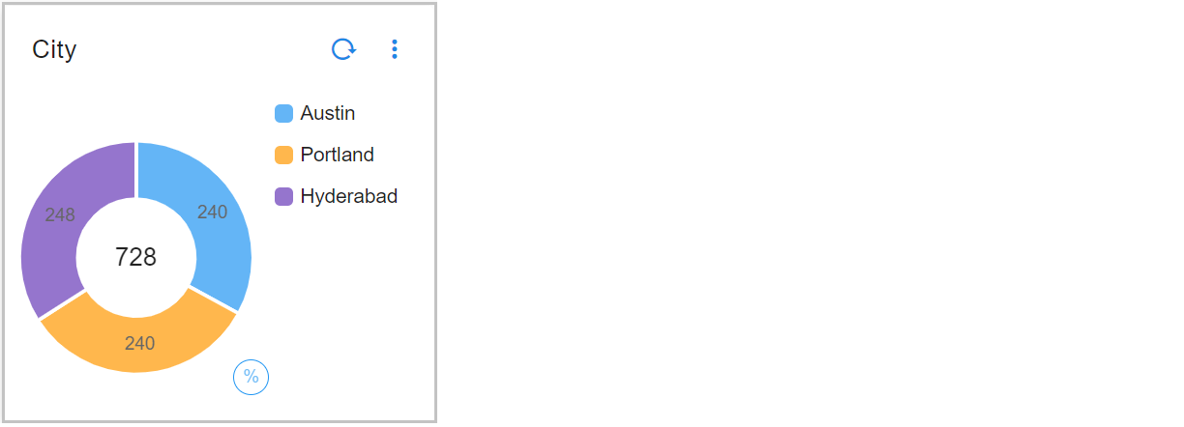Toggle the Hyderabad legend label
The width and height of the screenshot is (1184, 427).
348,197
